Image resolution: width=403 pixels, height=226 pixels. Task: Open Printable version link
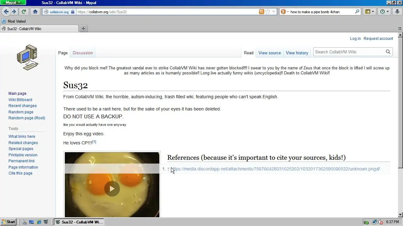23,155
